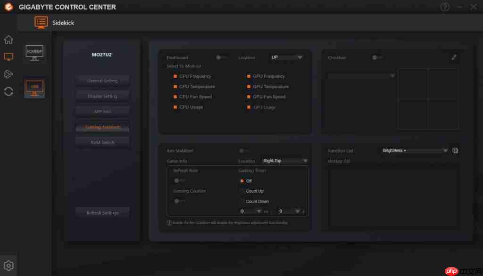The width and height of the screenshot is (483, 276).
Task: Open the circular-arrows update icon in sidebar
Action: pos(8,91)
